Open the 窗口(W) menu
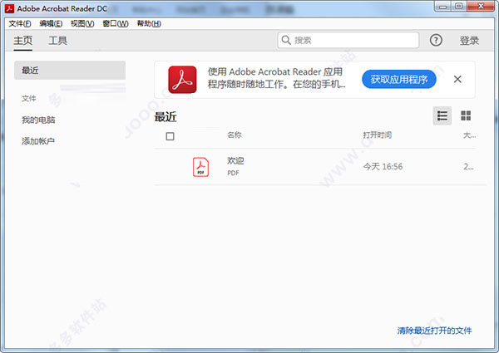499x353 pixels. pos(116,23)
